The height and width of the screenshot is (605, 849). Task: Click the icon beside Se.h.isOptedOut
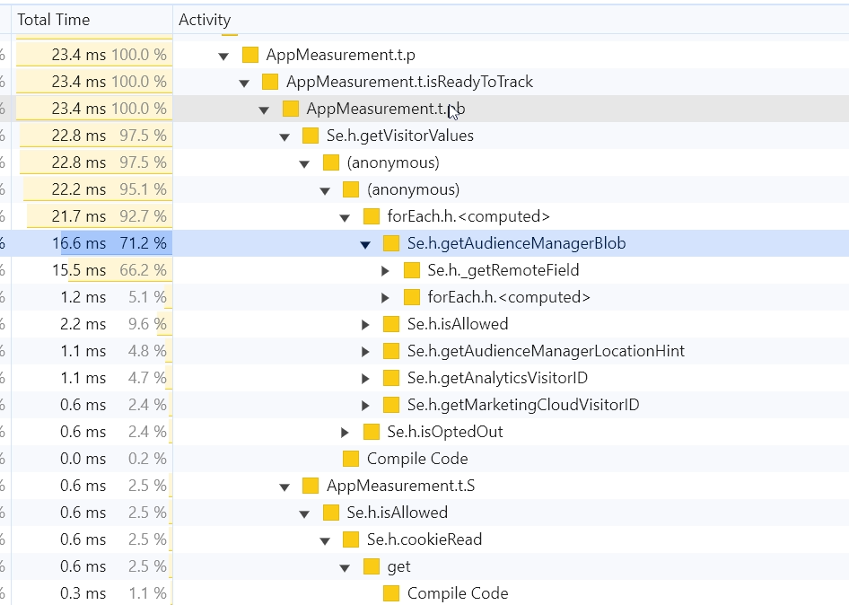pyautogui.click(x=372, y=432)
